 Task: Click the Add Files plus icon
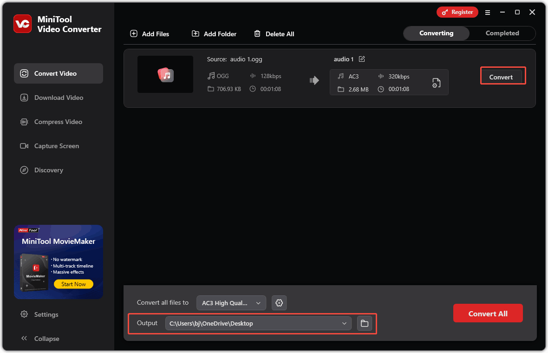coord(133,33)
